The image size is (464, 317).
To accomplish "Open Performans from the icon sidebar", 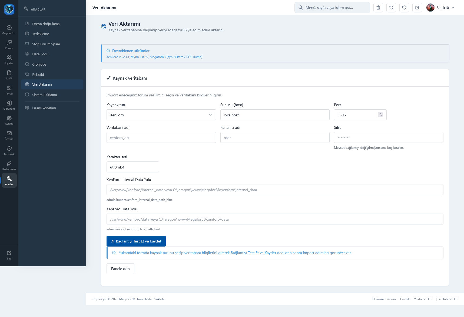I will click(x=9, y=166).
